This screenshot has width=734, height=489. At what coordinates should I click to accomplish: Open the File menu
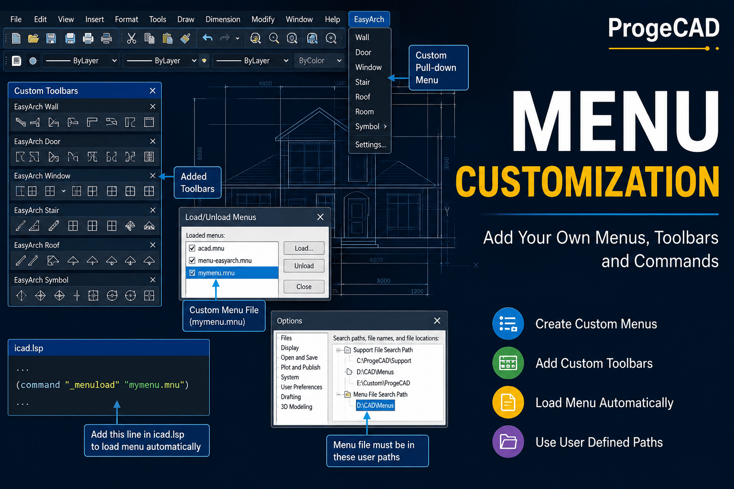tap(16, 19)
